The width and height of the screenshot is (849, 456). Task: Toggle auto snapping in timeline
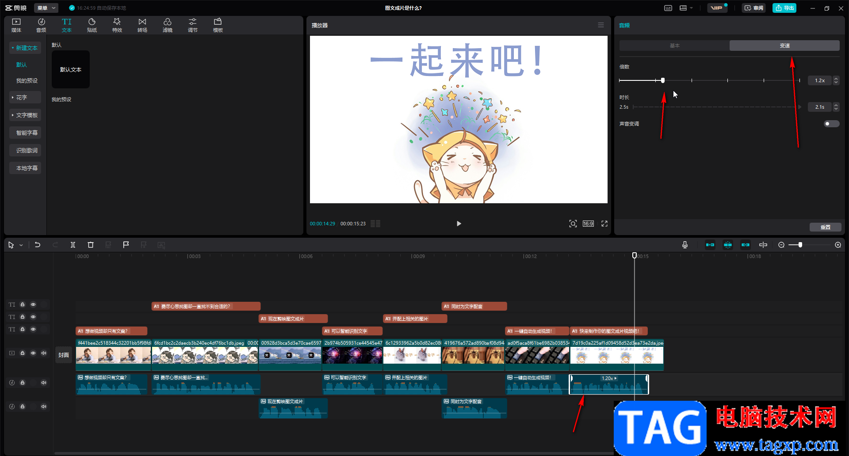(x=728, y=245)
